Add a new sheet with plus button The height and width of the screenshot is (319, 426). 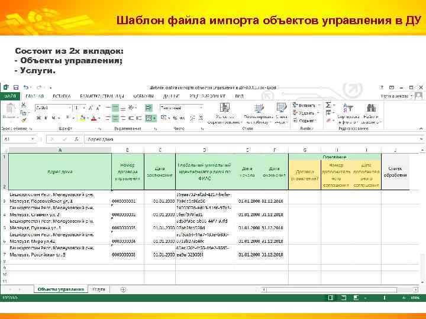(x=123, y=289)
